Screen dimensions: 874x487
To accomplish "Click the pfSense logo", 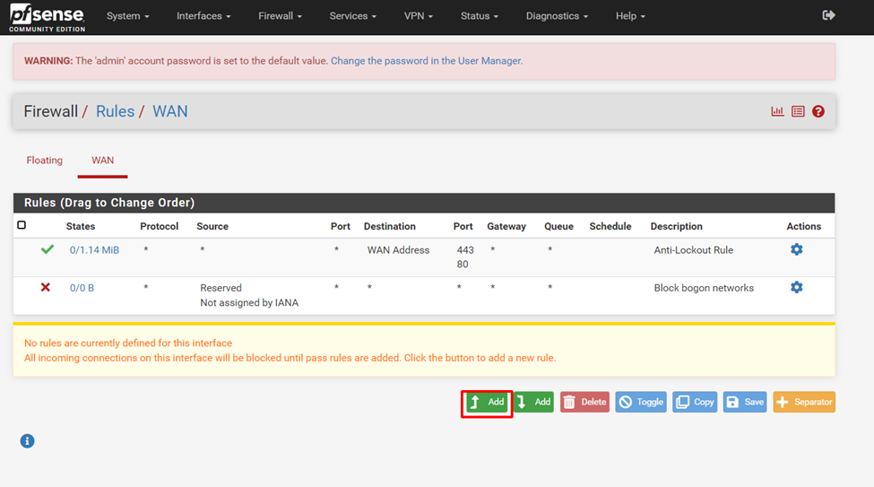I will 47,16.
